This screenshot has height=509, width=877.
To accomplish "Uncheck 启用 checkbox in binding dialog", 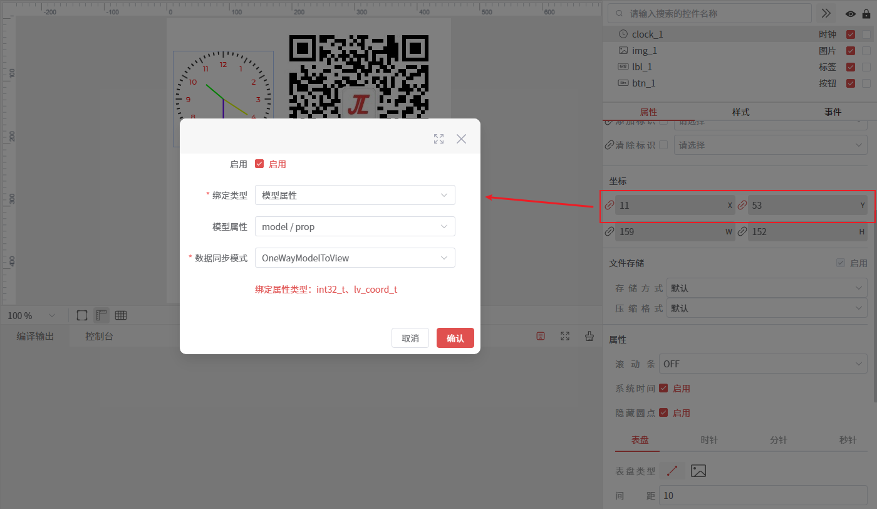I will click(259, 164).
